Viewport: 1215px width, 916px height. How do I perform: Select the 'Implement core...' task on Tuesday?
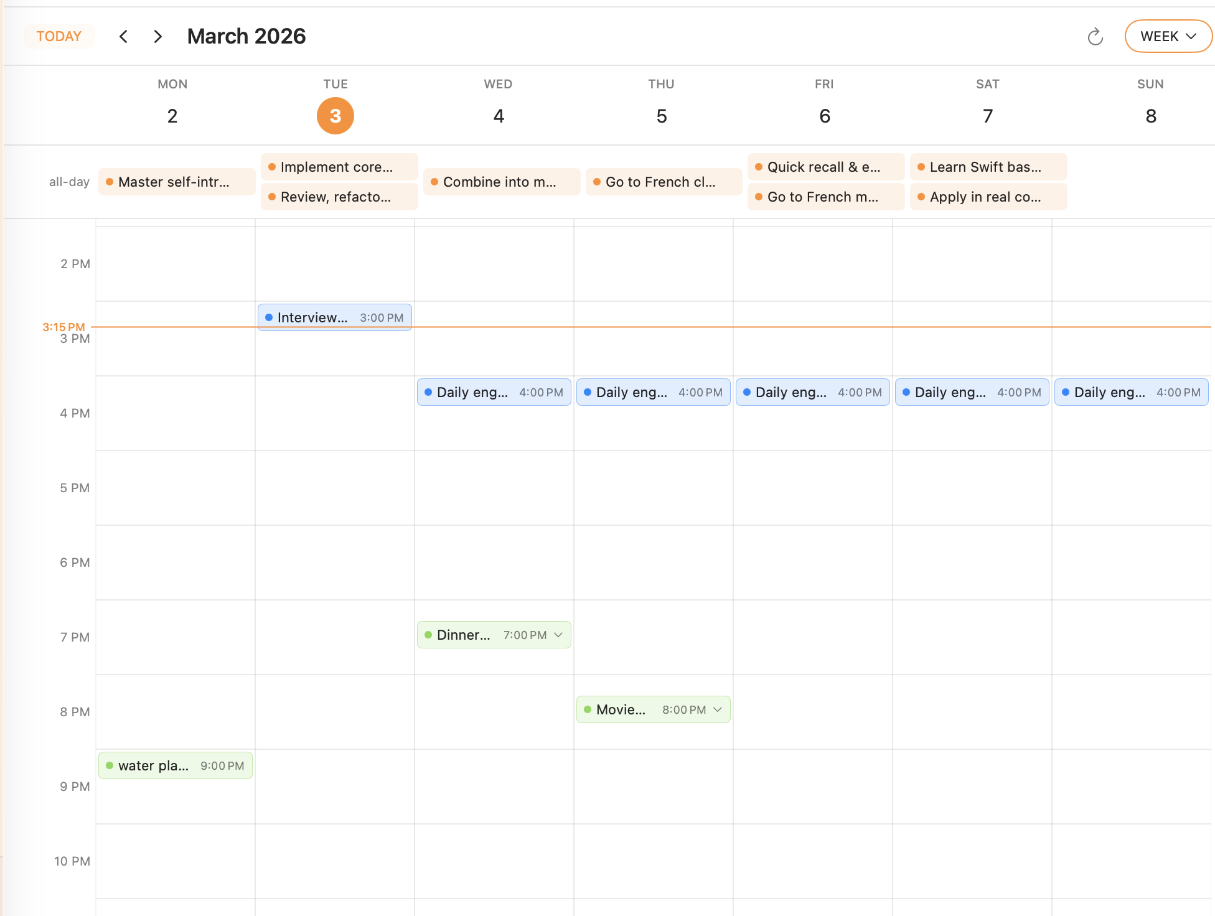click(x=339, y=167)
